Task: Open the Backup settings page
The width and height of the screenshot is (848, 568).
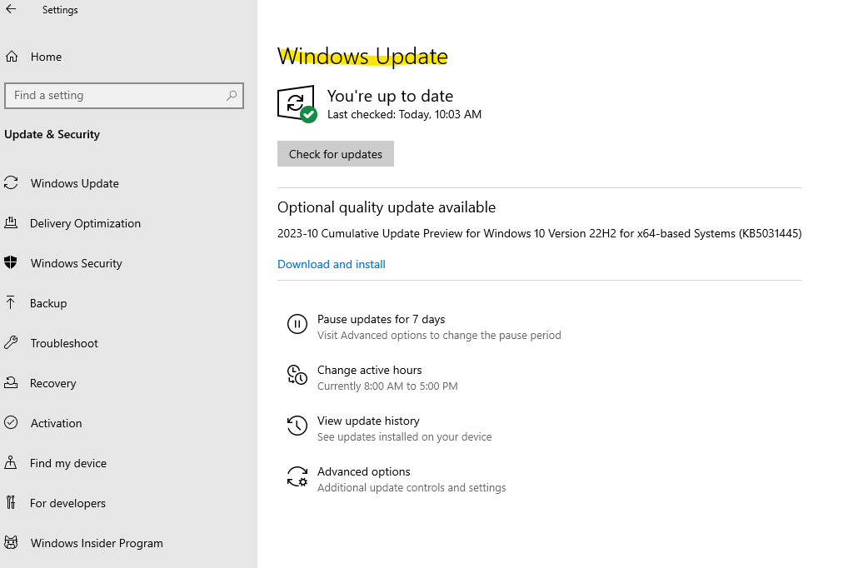Action: click(48, 303)
